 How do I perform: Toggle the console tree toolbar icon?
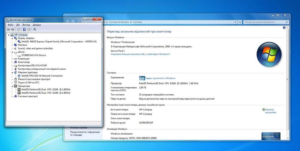tap(19, 29)
